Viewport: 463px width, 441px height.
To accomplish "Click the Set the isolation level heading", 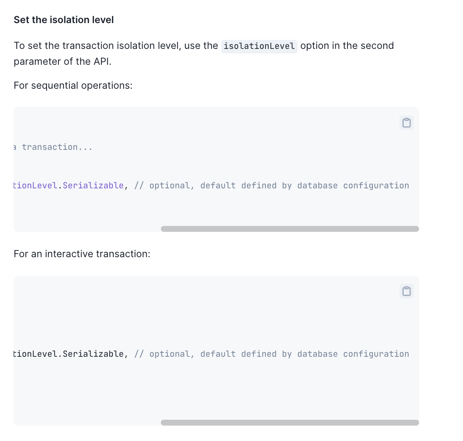I will 63,19.
